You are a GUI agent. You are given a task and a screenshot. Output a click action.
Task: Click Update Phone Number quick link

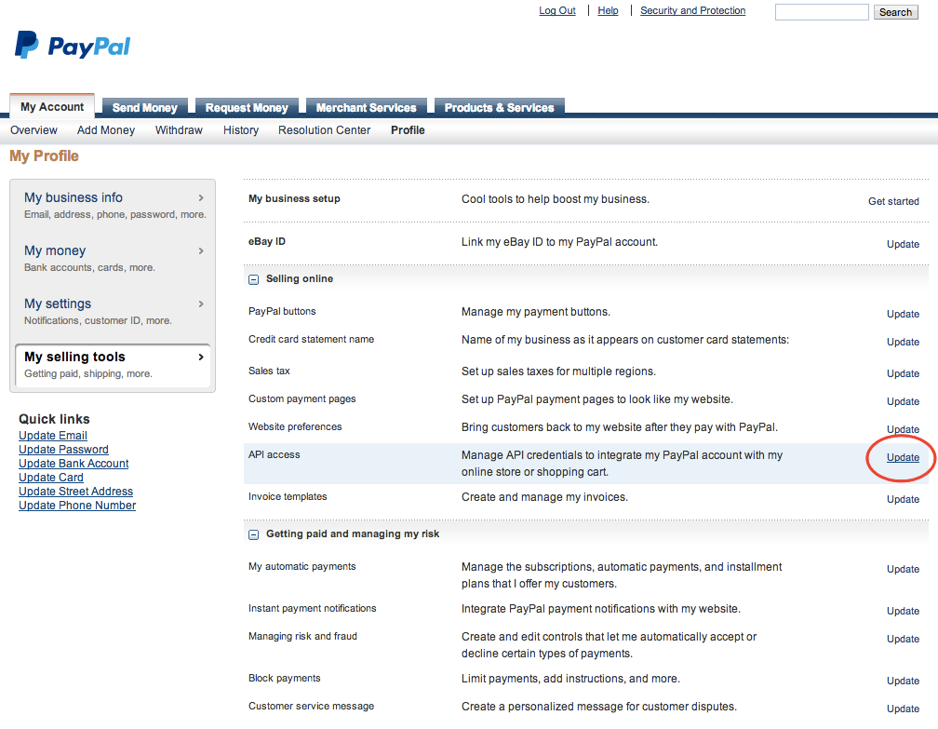click(77, 506)
